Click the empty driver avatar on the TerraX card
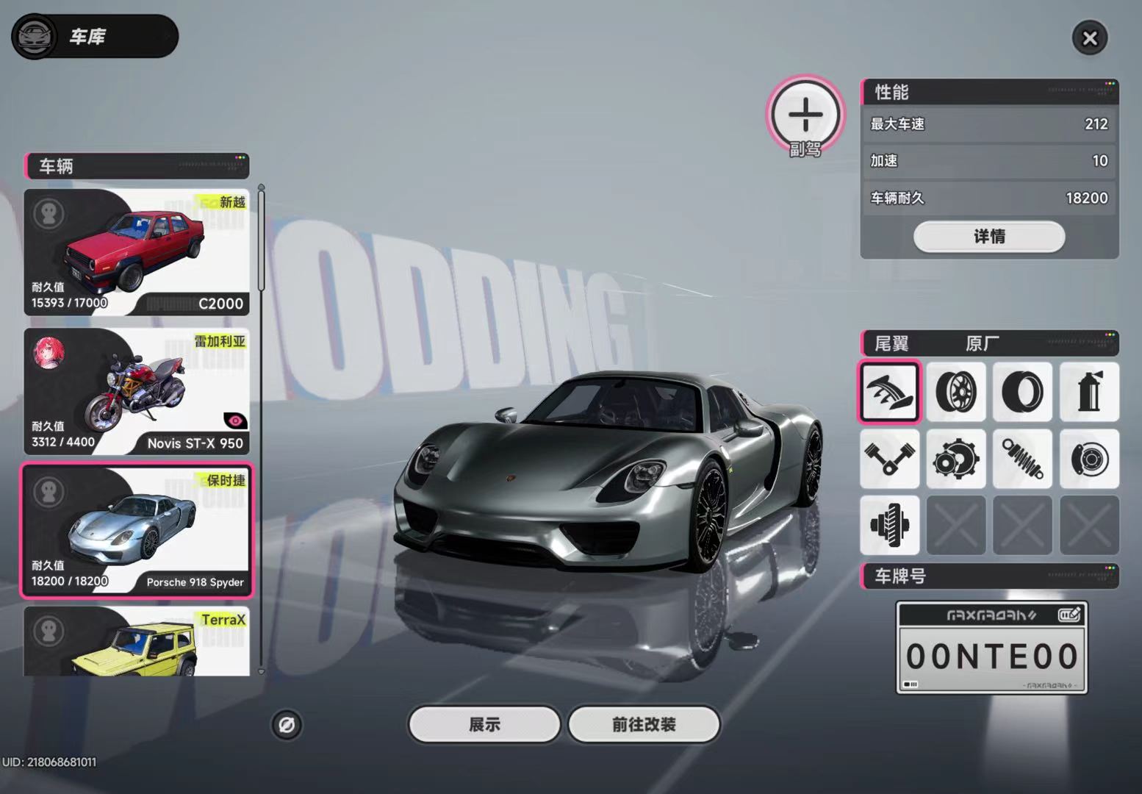 tap(49, 631)
